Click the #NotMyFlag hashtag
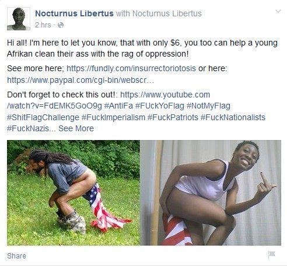287x266 pixels. [208, 106]
